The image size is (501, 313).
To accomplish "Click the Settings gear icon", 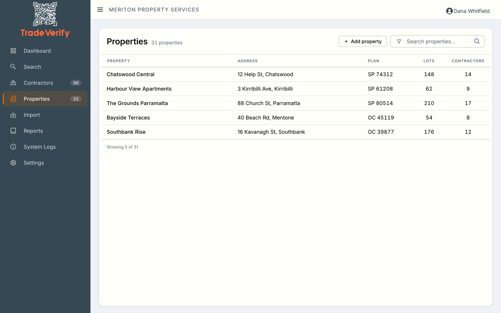I will click(13, 163).
